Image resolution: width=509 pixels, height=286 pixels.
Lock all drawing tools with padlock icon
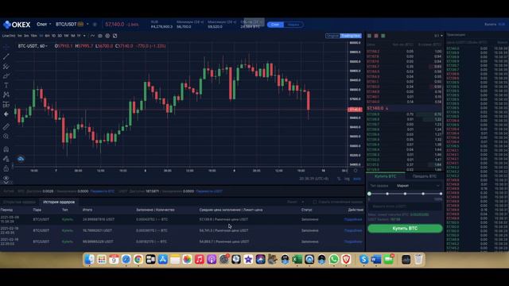click(x=6, y=168)
